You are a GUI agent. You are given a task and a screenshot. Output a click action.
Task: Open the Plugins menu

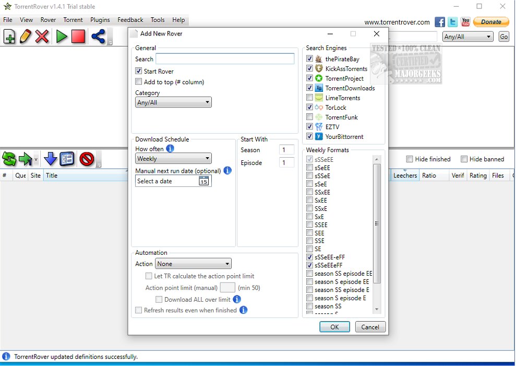100,20
